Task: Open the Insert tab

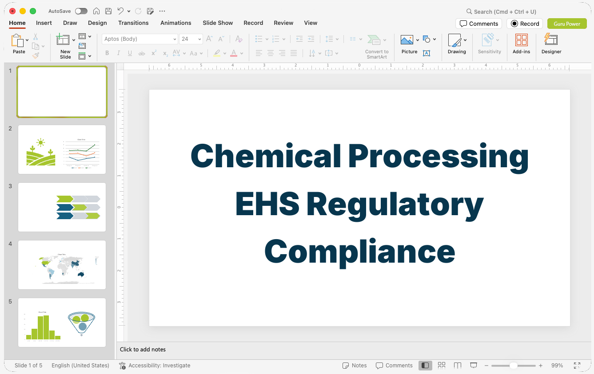Action: (x=44, y=23)
